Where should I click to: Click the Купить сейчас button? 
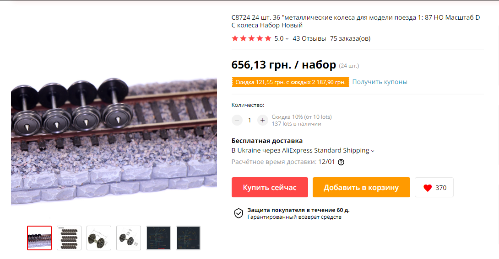[270, 187]
